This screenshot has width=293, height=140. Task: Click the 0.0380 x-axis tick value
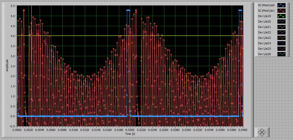pos(232,130)
